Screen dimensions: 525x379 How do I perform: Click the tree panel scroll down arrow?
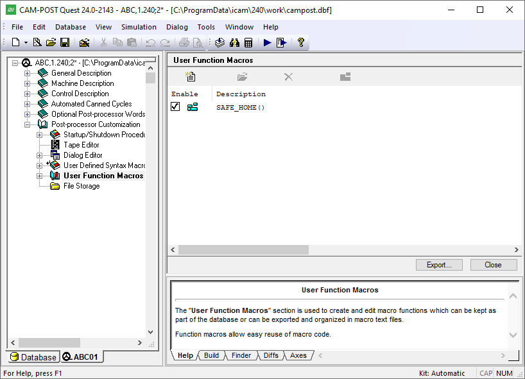pos(151,332)
